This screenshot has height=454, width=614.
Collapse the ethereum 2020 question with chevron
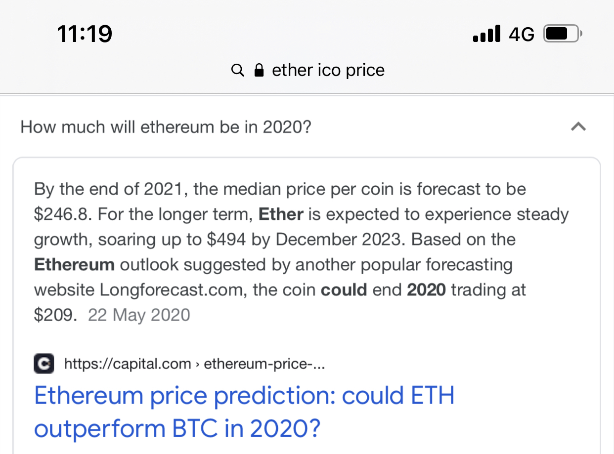coord(578,127)
